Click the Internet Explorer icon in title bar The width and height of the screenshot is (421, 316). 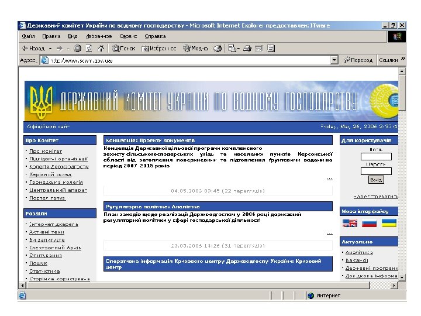pyautogui.click(x=22, y=26)
